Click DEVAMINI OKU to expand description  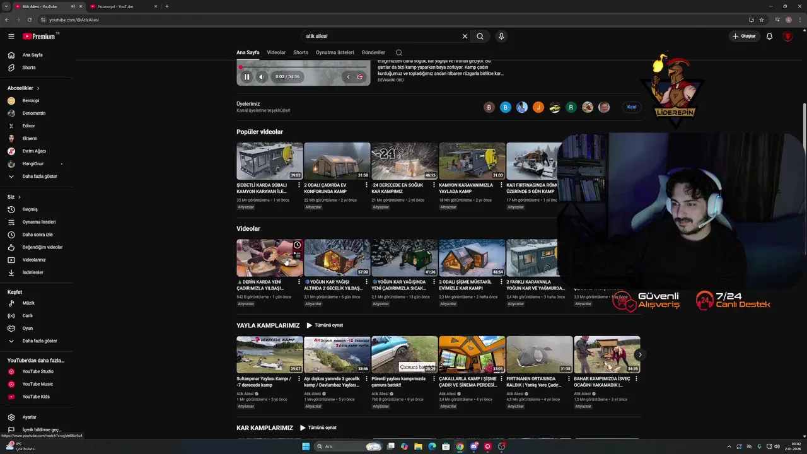[x=391, y=80]
